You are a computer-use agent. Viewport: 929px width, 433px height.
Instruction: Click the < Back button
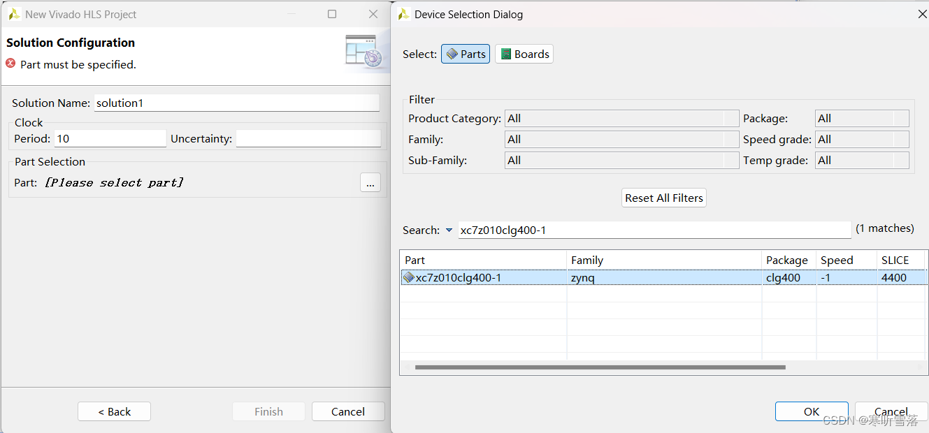point(114,411)
